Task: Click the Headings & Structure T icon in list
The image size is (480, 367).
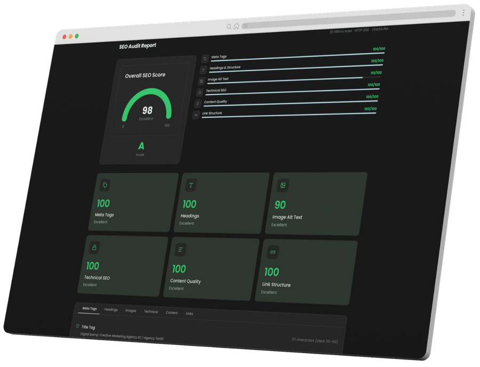Action: click(x=203, y=70)
